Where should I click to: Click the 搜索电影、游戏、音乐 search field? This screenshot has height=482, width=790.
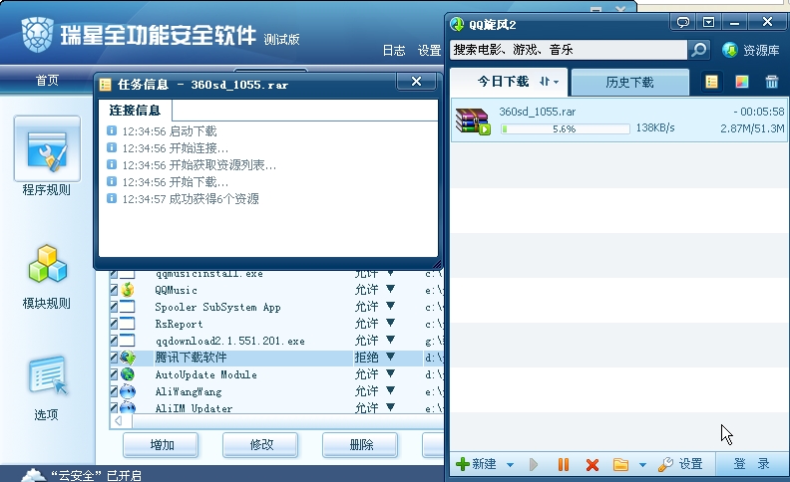point(569,50)
